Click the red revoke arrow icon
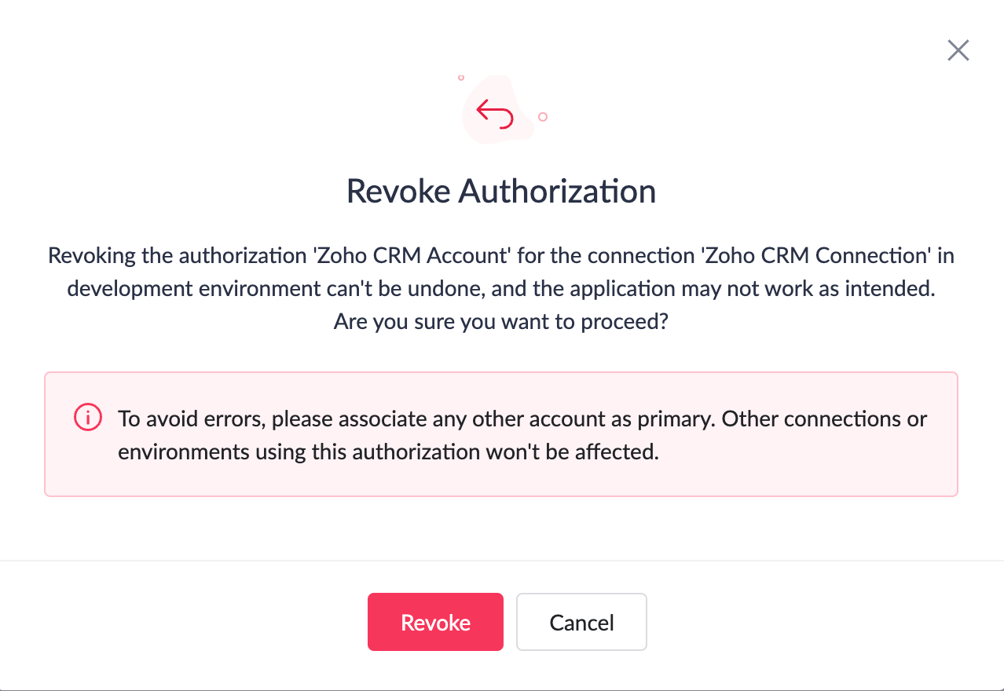Image resolution: width=1004 pixels, height=691 pixels. tap(494, 113)
